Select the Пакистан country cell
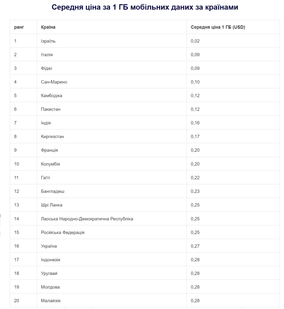The height and width of the screenshot is (309, 284). tap(50, 109)
